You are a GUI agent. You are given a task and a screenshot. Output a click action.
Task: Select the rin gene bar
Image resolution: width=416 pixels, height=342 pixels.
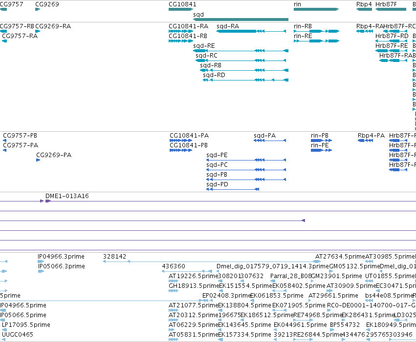point(316,9)
